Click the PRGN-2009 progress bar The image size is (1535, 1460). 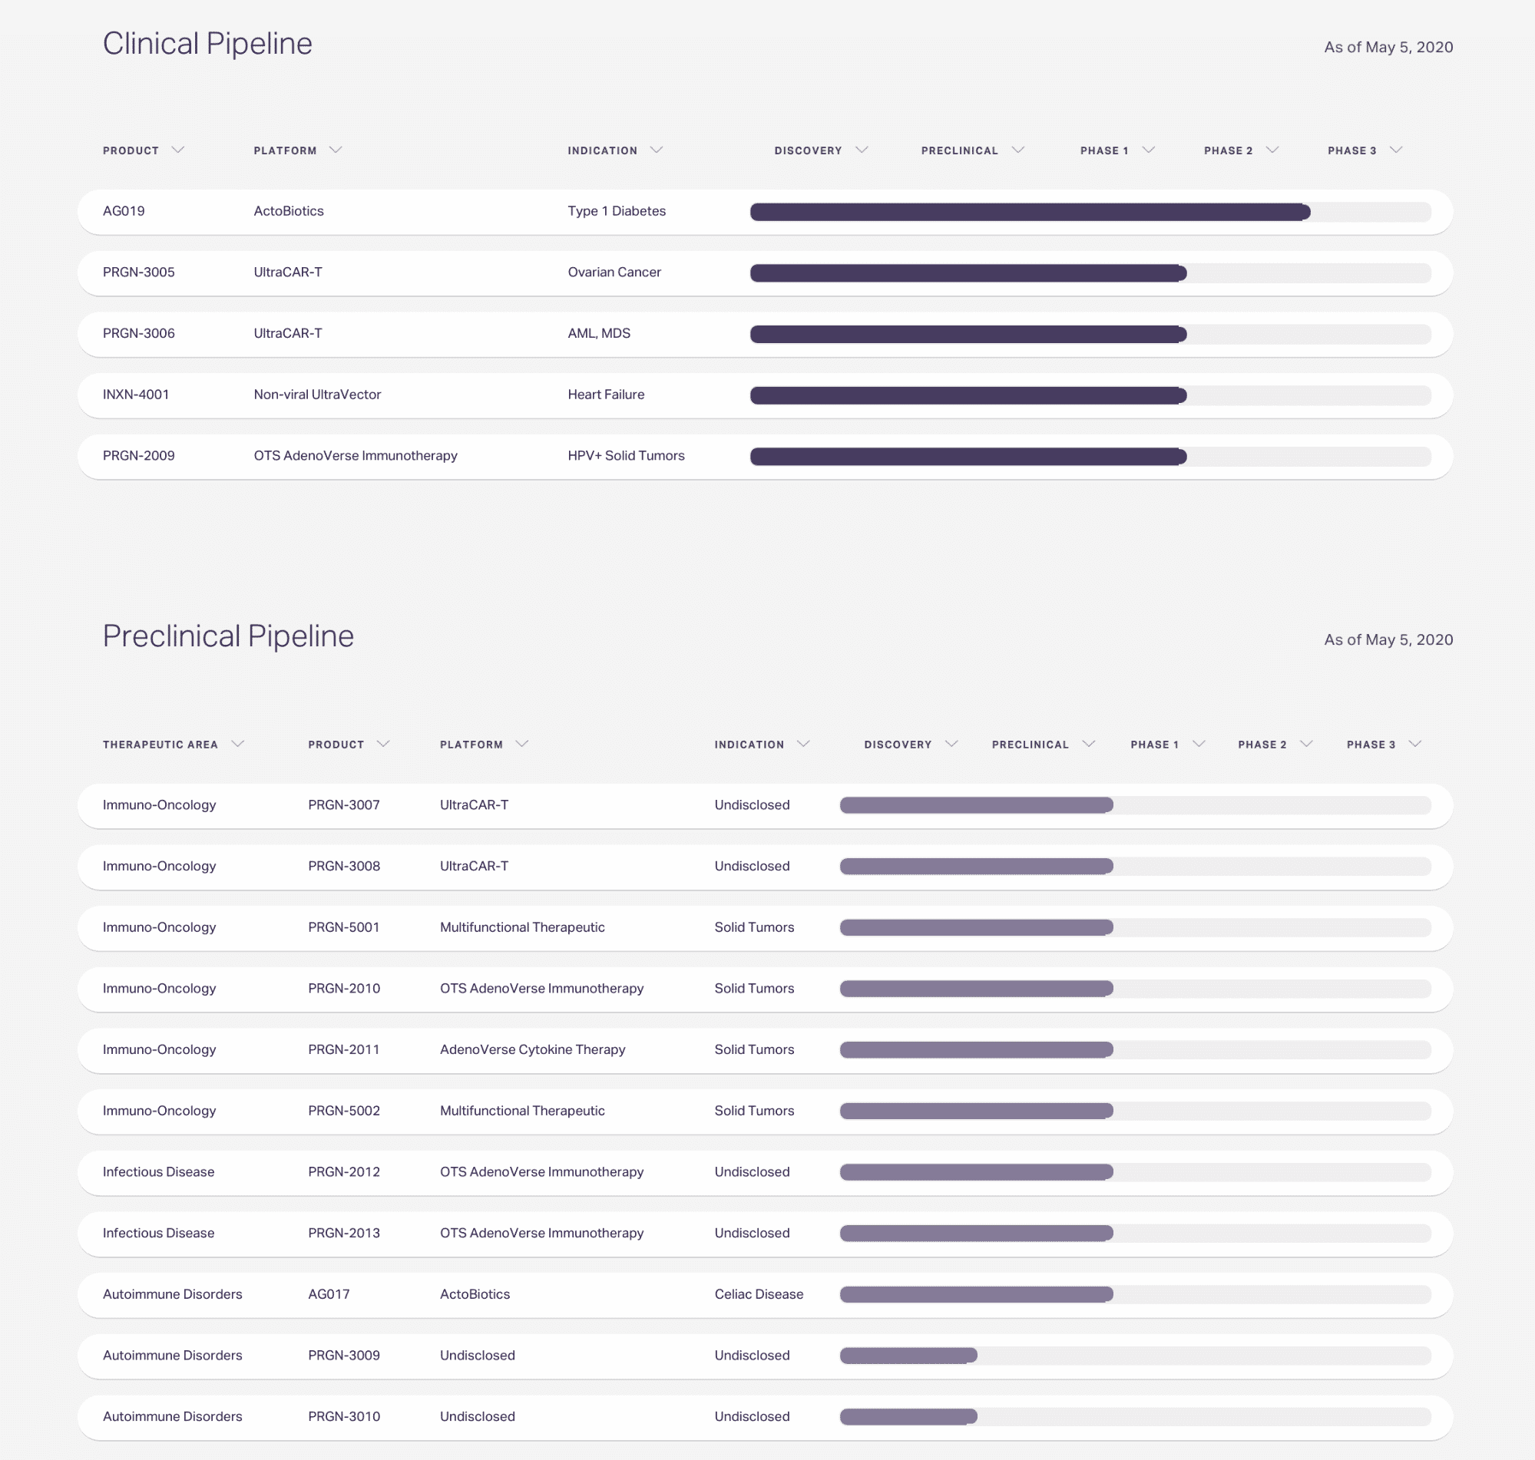(1090, 457)
